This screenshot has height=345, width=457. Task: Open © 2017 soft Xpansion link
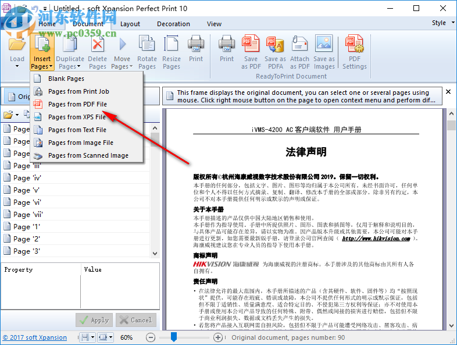[x=35, y=337]
